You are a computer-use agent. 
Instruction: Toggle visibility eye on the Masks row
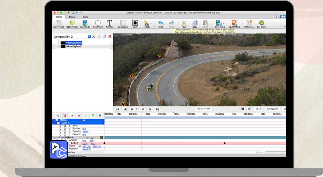[84, 120]
